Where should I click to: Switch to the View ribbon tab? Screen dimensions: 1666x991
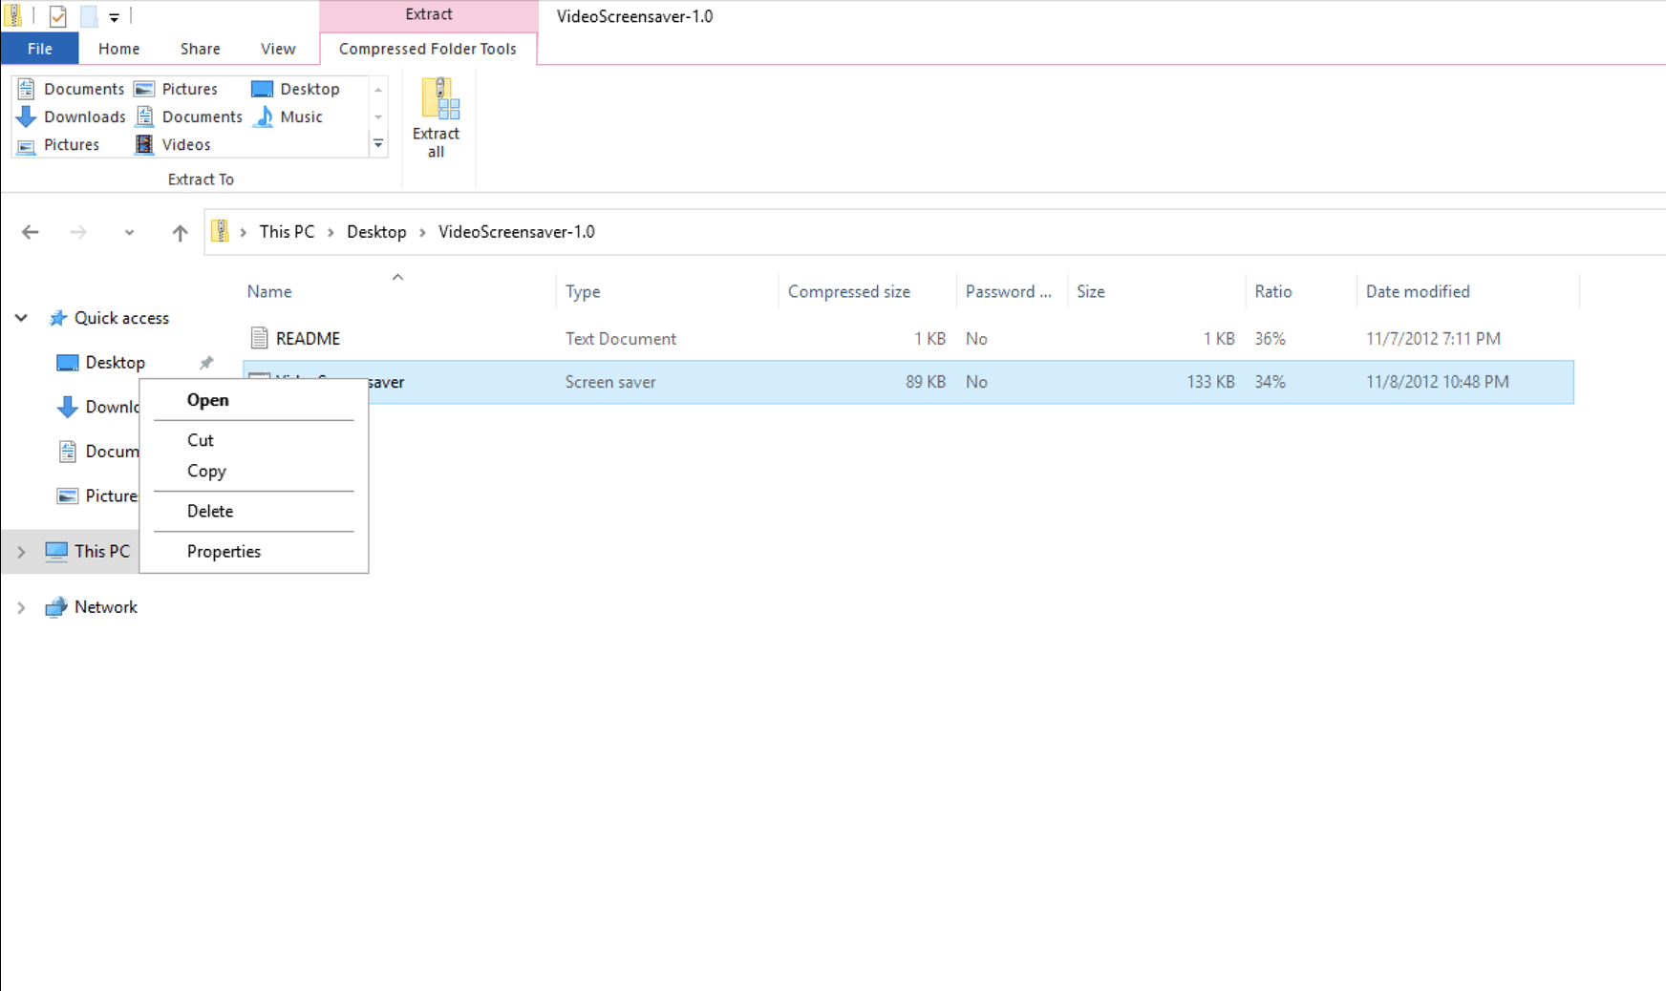coord(277,48)
